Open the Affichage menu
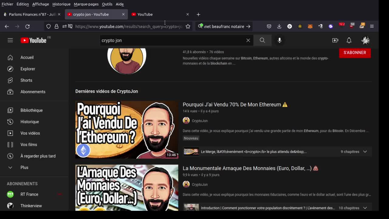389x219 pixels. click(40, 4)
